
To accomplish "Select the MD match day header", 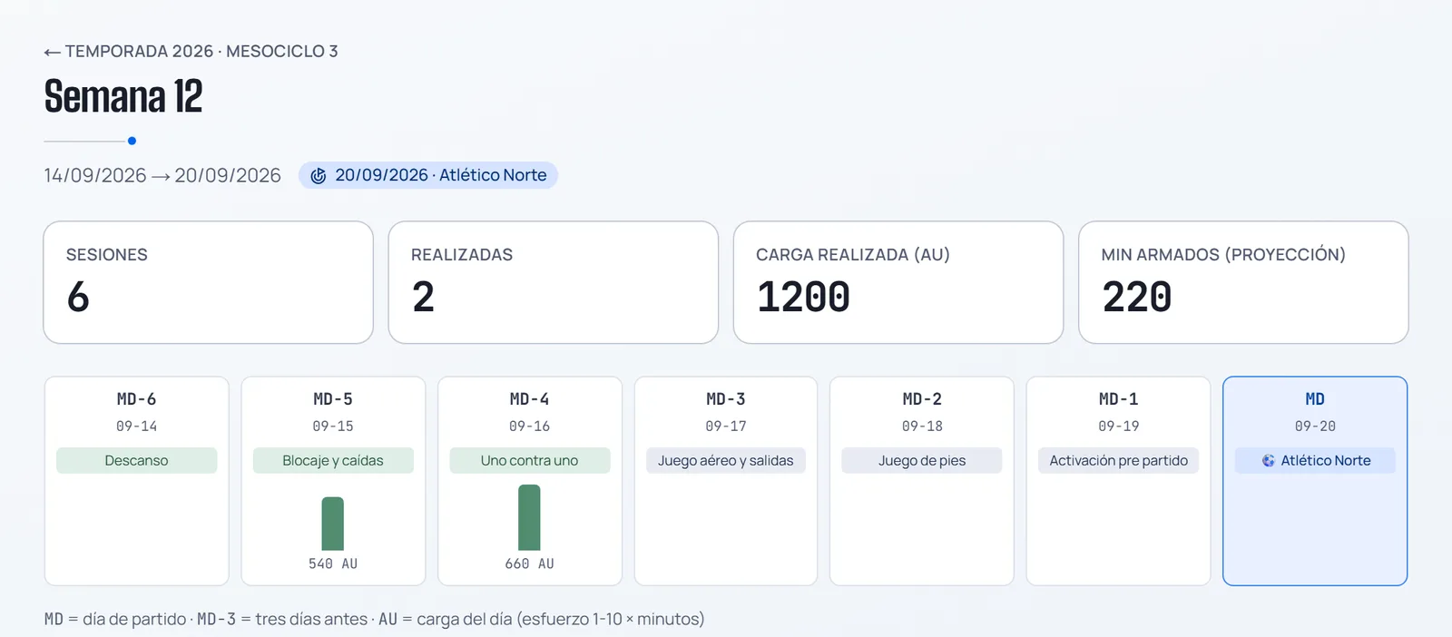I will 1315,399.
